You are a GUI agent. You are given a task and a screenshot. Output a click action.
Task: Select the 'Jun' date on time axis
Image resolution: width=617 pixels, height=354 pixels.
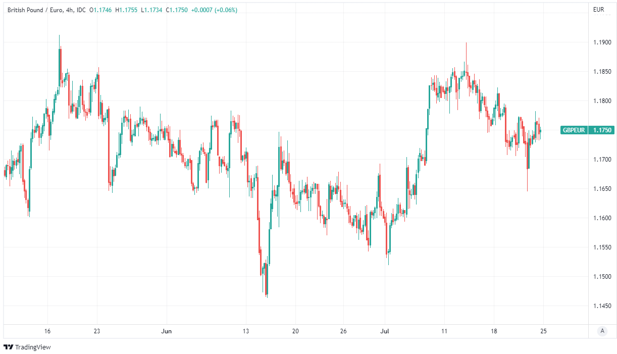(x=166, y=331)
